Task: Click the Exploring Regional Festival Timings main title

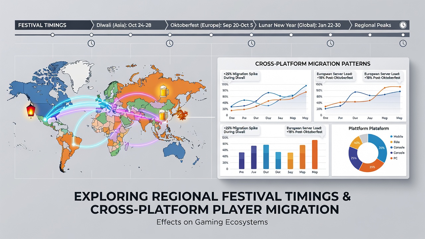Action: [x=212, y=203]
